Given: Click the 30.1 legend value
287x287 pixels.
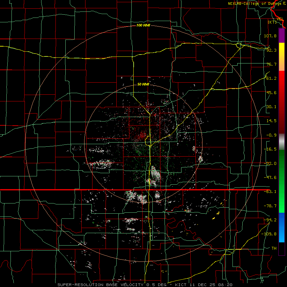Looking at the screenshot, I should [271, 107].
